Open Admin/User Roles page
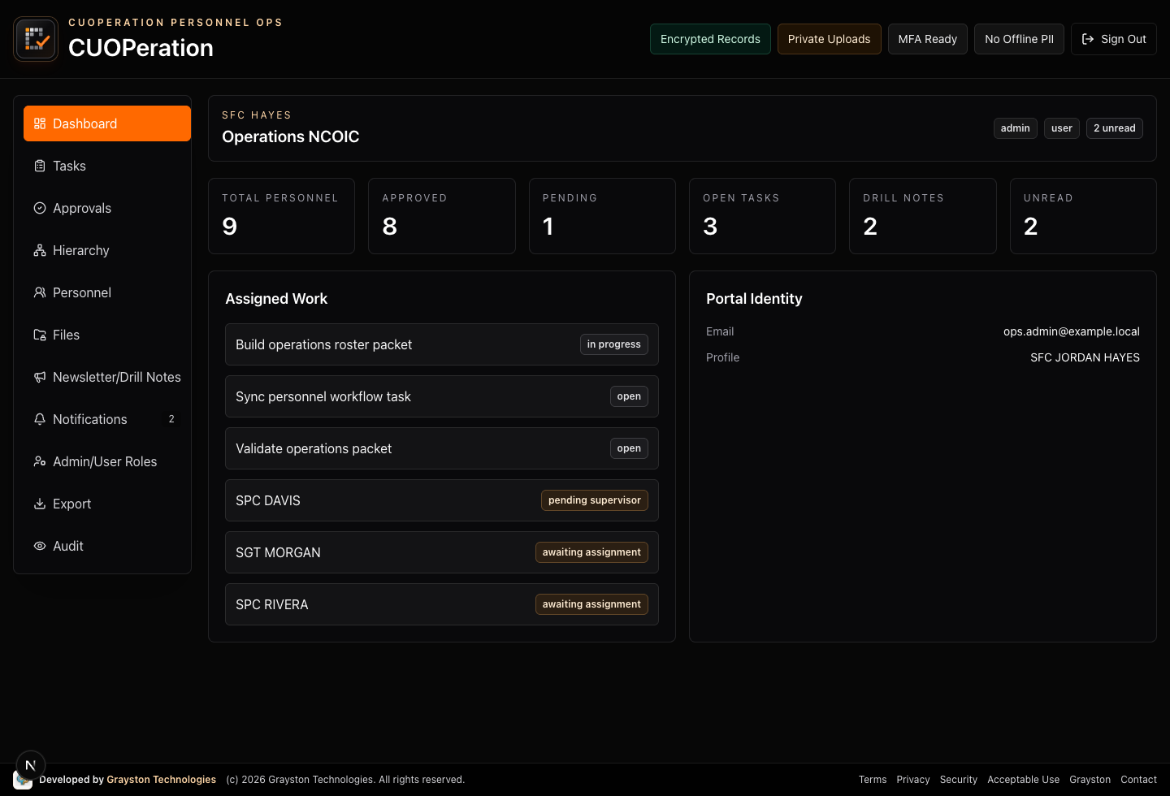This screenshot has height=796, width=1170. click(x=107, y=461)
